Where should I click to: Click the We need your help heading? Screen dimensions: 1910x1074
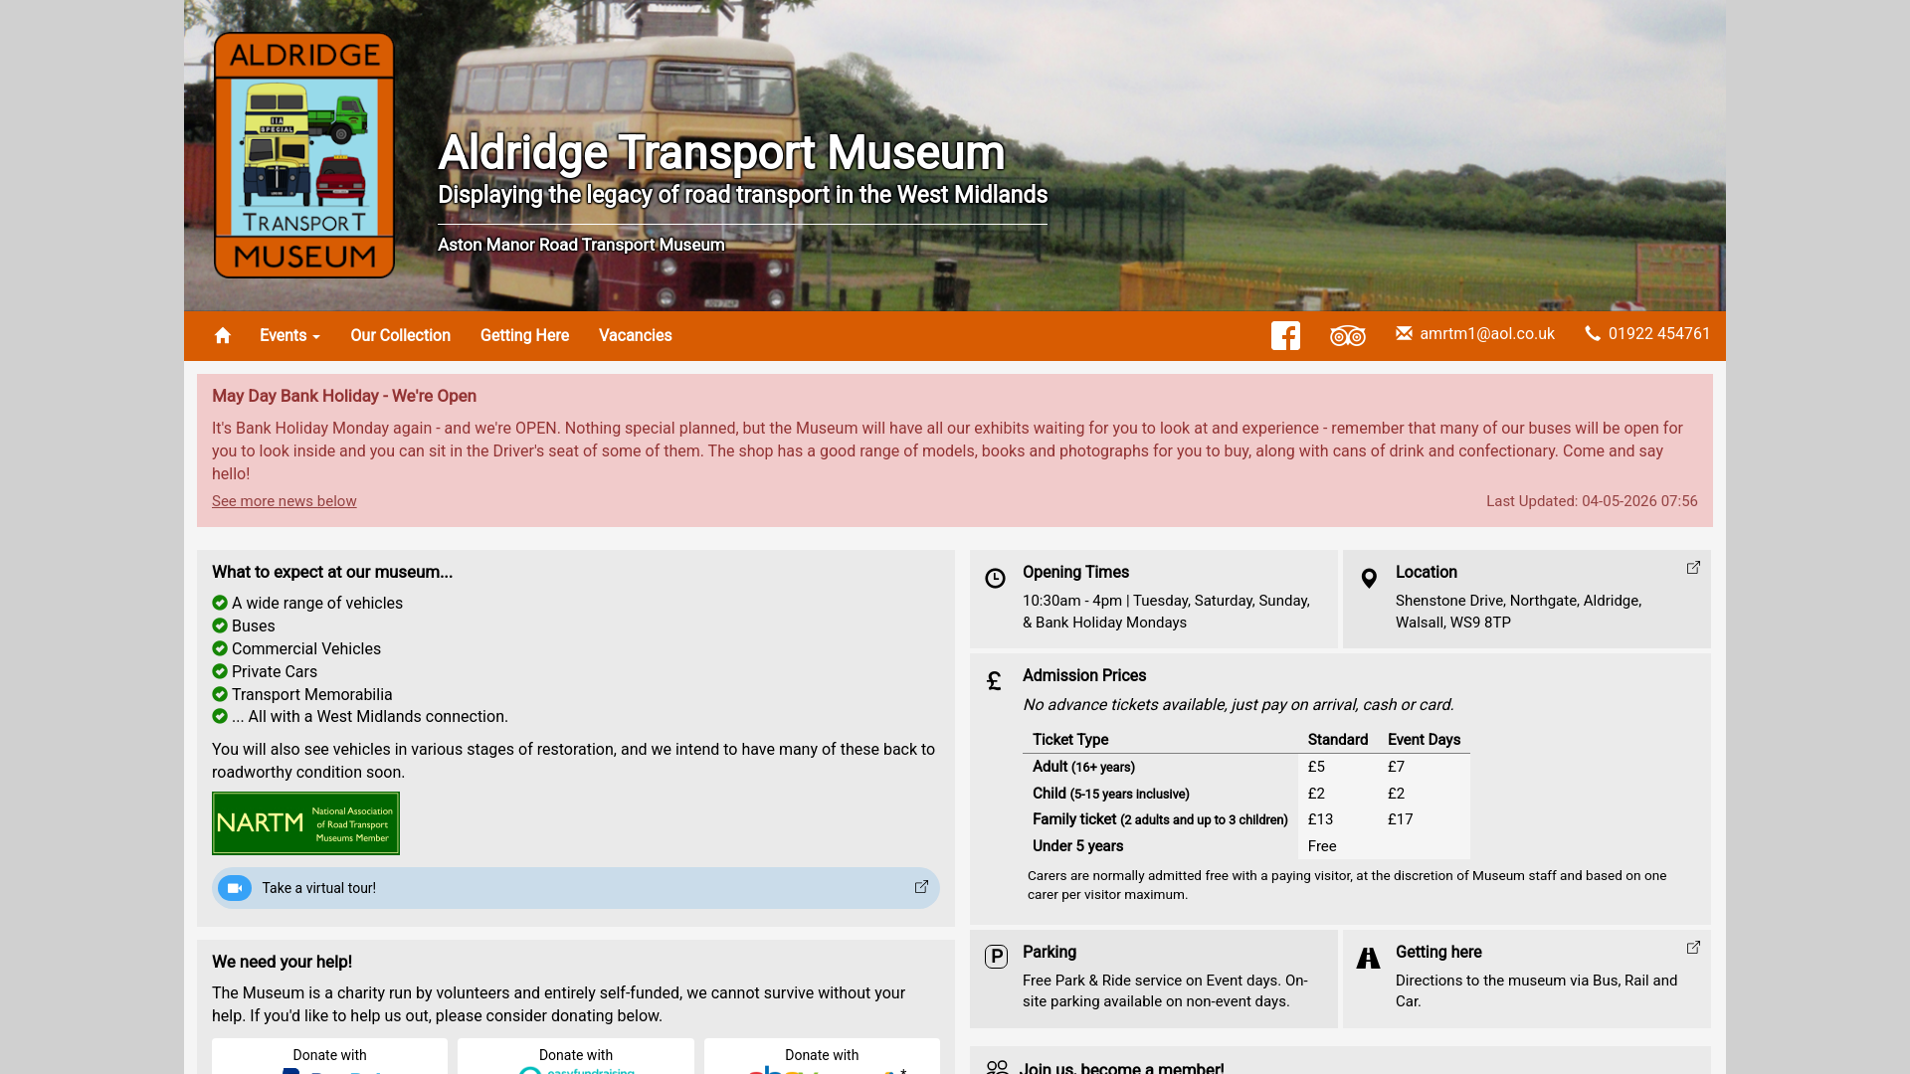click(282, 962)
